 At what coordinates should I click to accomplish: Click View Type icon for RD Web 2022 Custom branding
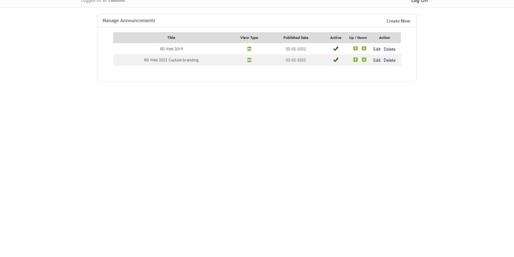coord(249,60)
